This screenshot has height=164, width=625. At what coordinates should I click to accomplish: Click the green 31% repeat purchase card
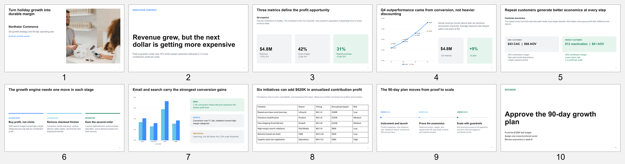click(x=351, y=49)
